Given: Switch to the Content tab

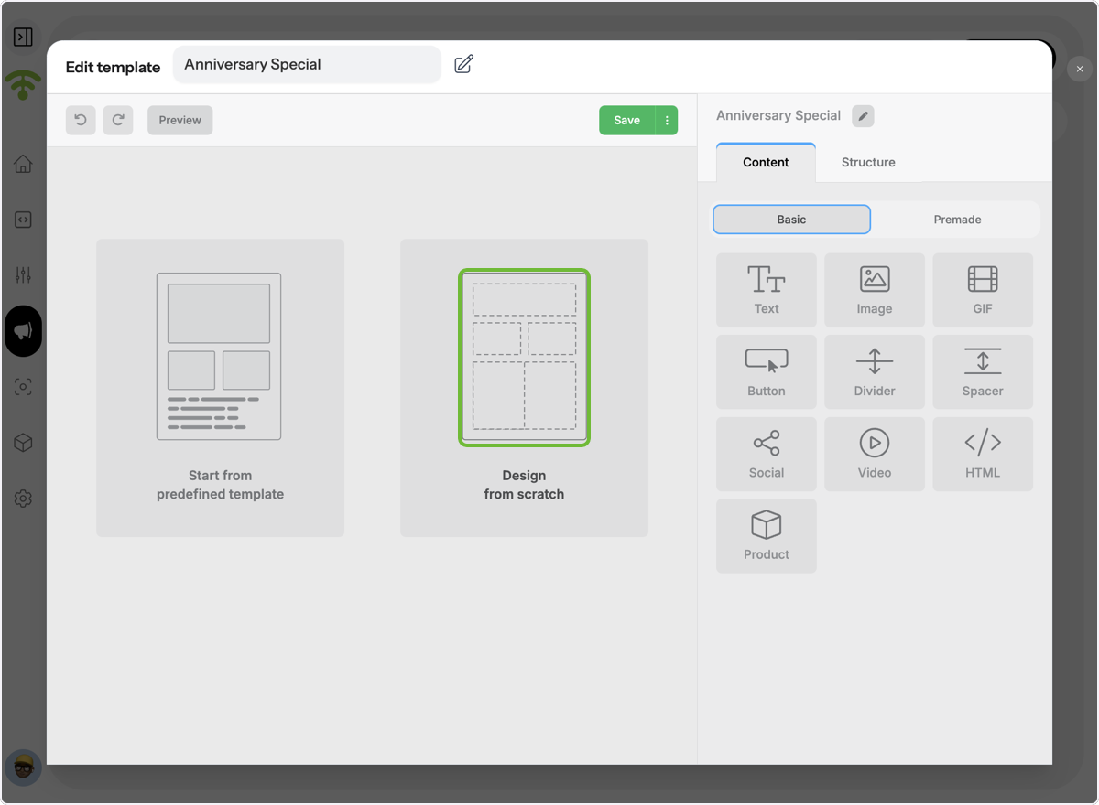Looking at the screenshot, I should 766,162.
